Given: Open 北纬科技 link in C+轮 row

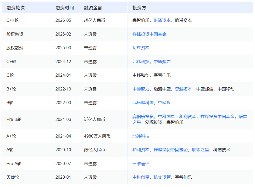Looking at the screenshot, I should (x=141, y=61).
